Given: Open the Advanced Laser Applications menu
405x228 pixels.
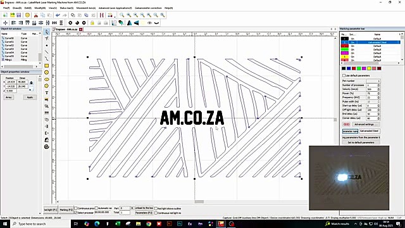Looking at the screenshot, I should [x=115, y=8].
